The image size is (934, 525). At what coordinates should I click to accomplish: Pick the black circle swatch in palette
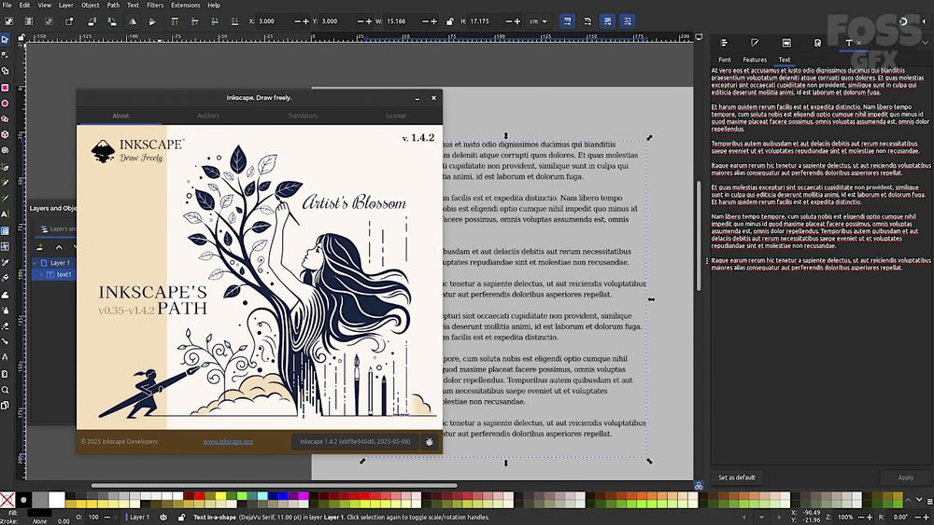click(24, 500)
